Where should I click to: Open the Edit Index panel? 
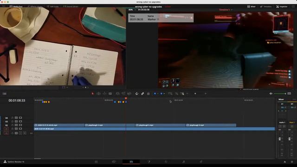[52, 6]
